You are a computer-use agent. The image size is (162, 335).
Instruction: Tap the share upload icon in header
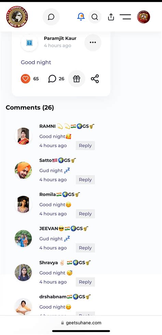click(111, 17)
